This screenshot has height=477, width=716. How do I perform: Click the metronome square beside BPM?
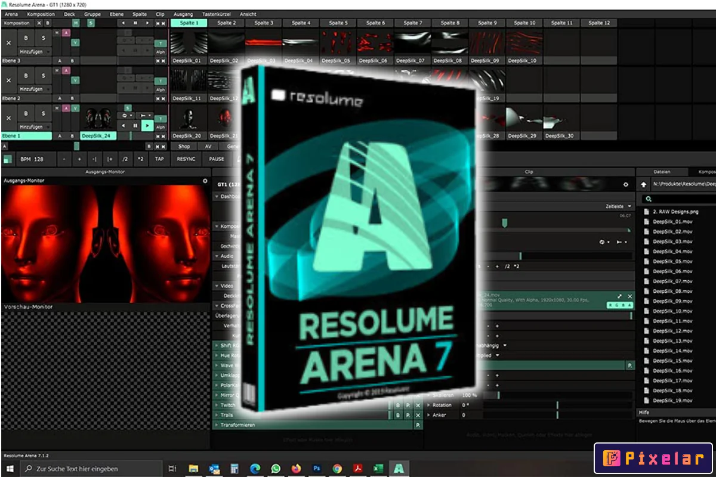pos(7,159)
